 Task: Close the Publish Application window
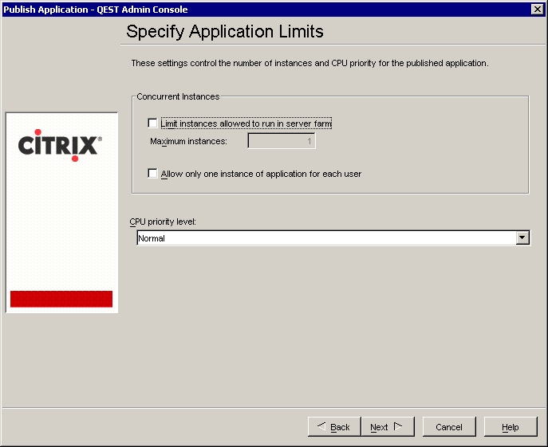538,9
